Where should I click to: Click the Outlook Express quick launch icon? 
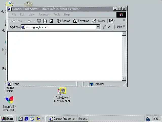pos(32,119)
